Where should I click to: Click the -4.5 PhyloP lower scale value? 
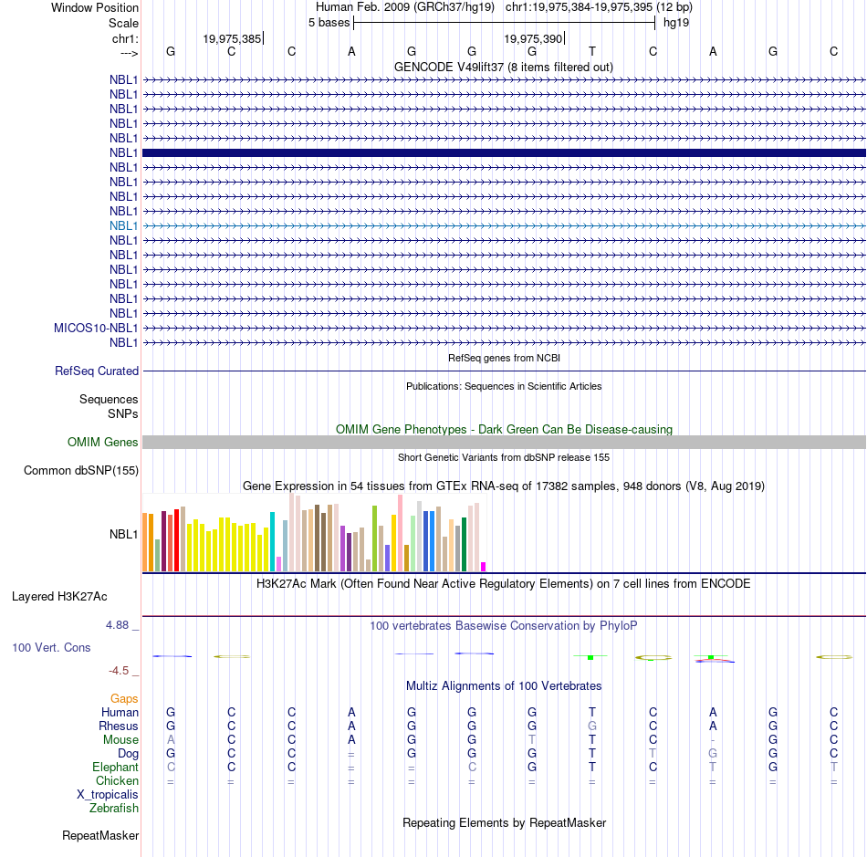pyautogui.click(x=119, y=671)
